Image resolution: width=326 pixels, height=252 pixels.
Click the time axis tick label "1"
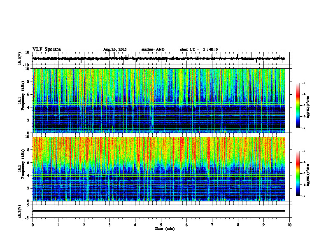[58, 225]
